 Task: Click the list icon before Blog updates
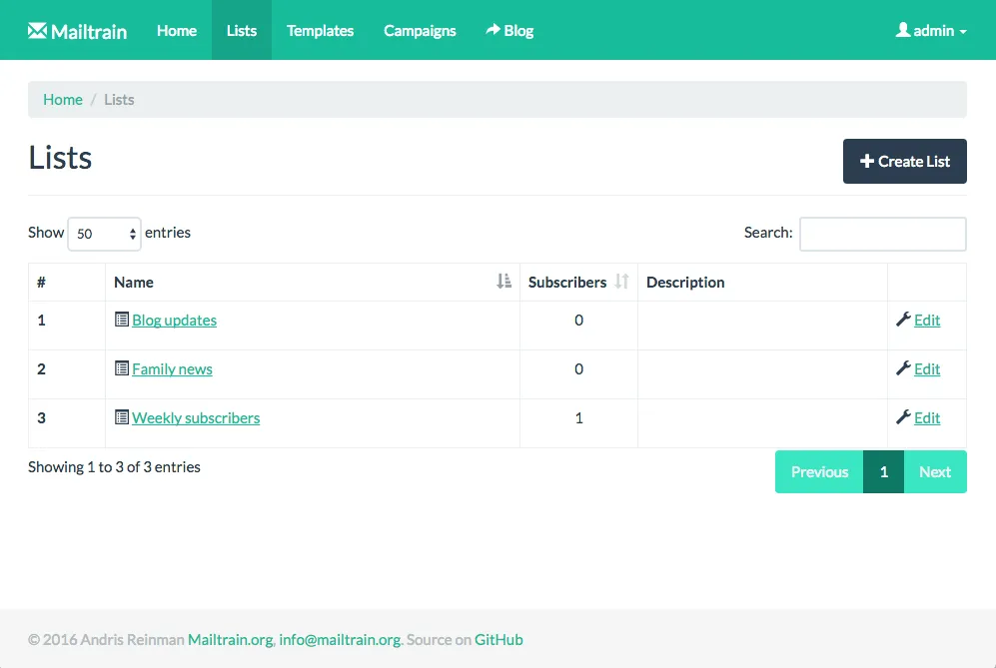(122, 320)
